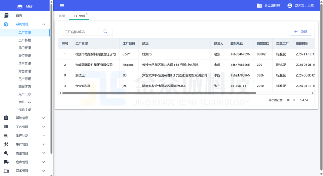323x176 pixels.
Task: Click the 基础信息 clipboard icon
Action: [6, 118]
